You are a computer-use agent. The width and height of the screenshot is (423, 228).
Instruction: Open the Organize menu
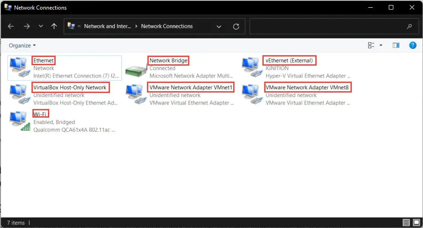pos(22,45)
